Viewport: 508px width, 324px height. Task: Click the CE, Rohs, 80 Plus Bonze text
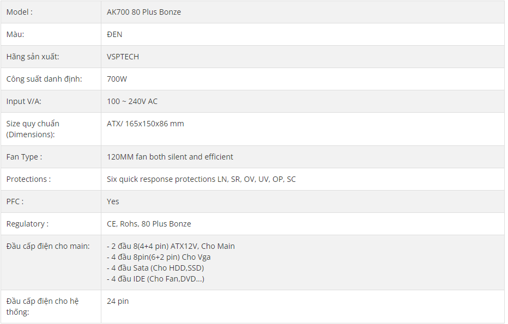coord(149,224)
